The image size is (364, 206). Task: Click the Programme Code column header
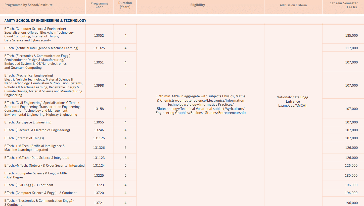(x=99, y=5)
